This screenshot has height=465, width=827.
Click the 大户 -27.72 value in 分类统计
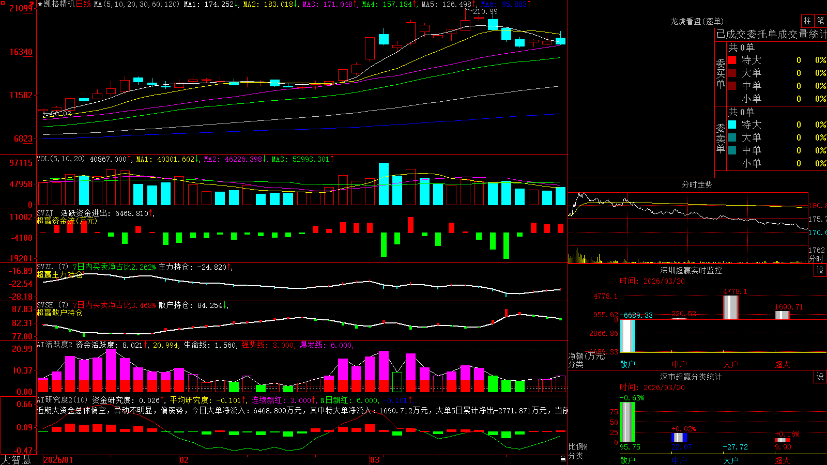point(735,447)
